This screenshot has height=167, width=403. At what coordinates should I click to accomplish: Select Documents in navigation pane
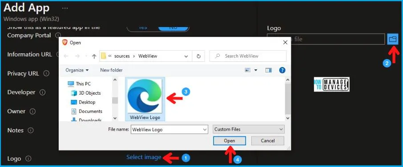tap(87, 111)
